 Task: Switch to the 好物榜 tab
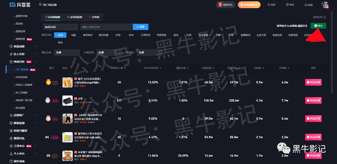pos(94,17)
